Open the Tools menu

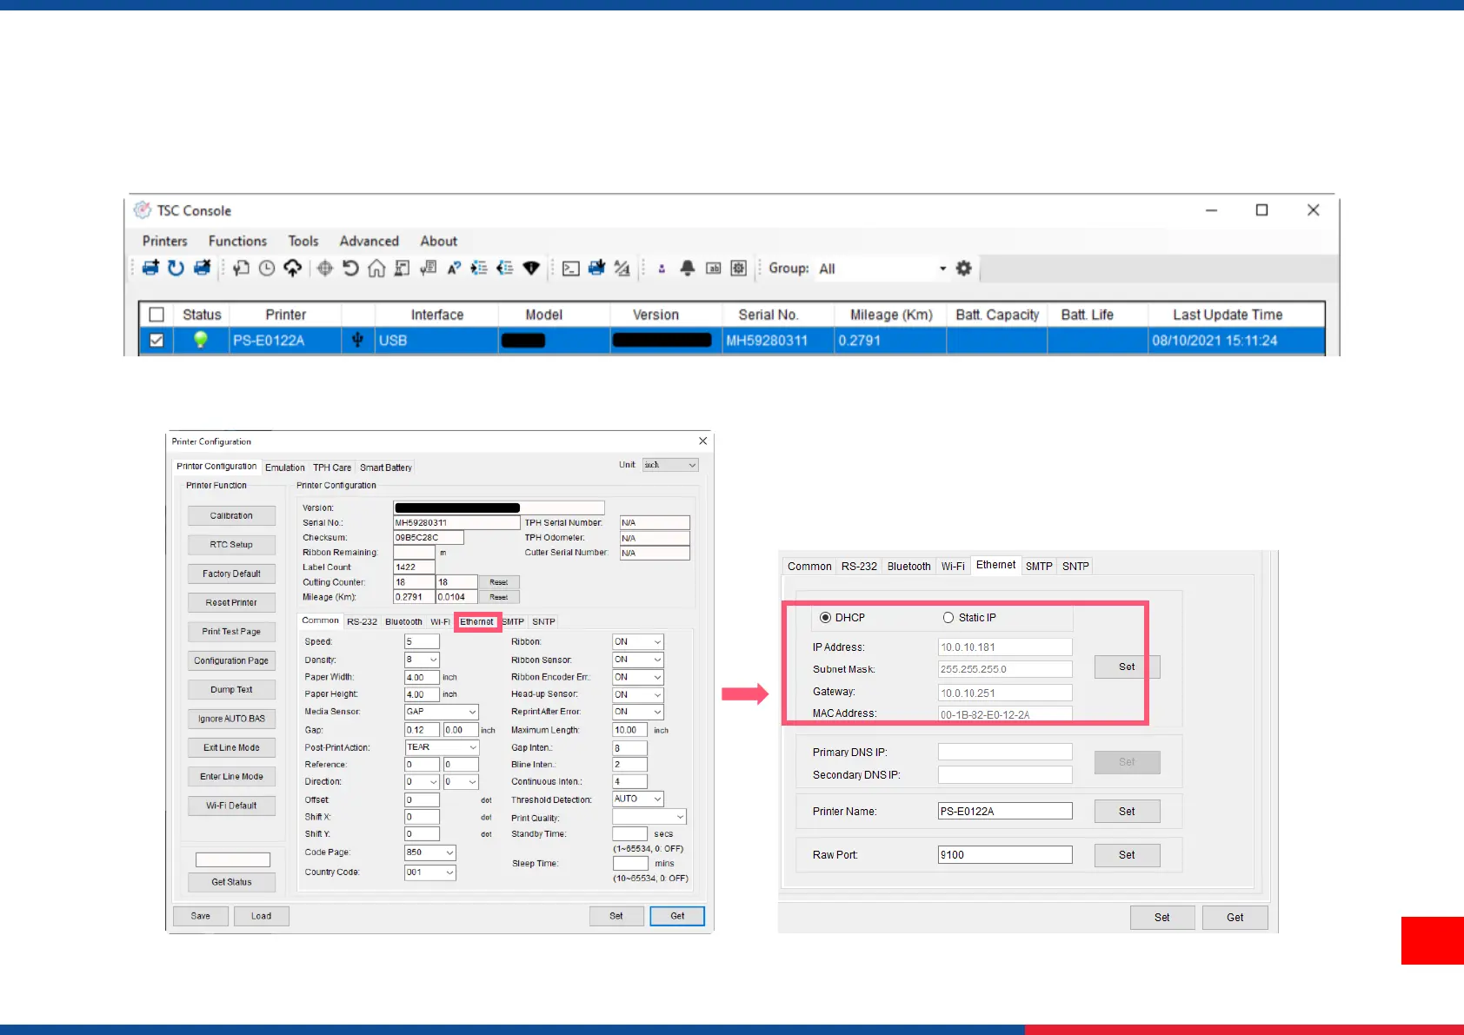303,241
